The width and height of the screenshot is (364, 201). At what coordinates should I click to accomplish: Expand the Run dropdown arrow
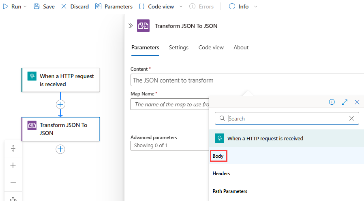click(25, 7)
